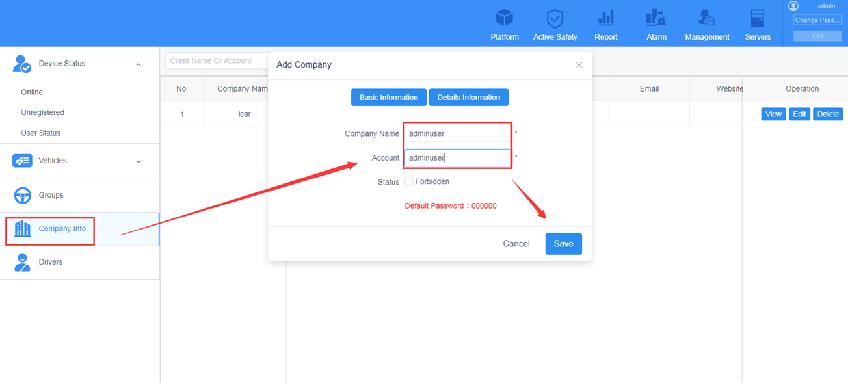Click the Client Name Or Account search box

(x=217, y=61)
